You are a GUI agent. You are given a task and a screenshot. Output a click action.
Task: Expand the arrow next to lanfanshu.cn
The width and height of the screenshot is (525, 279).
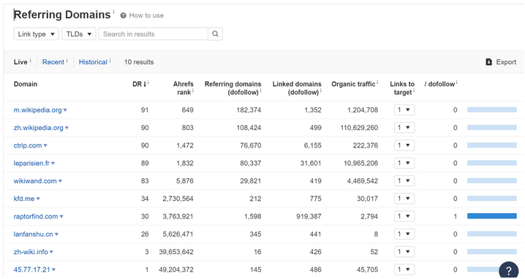pos(56,234)
